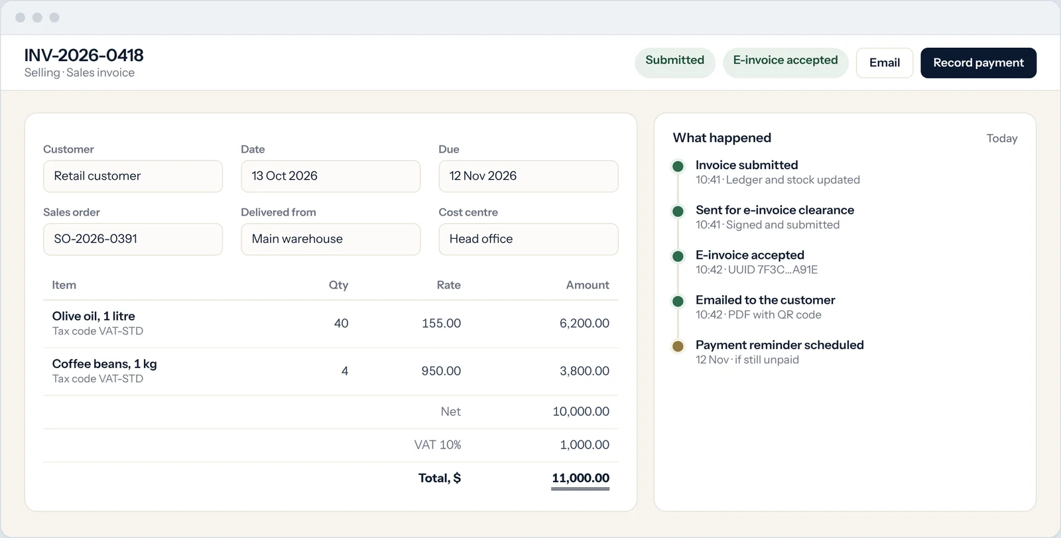Select the E-invoice accepted badge
1061x538 pixels.
tap(786, 63)
